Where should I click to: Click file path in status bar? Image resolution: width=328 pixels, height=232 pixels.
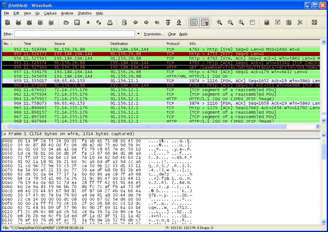(x=43, y=228)
